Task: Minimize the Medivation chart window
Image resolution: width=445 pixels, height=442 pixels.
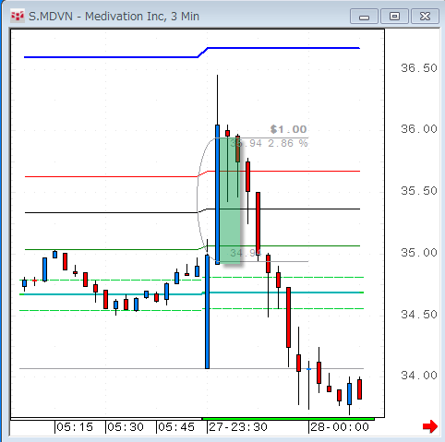Action: pos(364,17)
